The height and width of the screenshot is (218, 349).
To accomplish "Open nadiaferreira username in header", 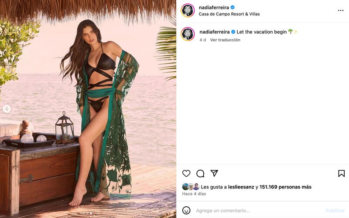I will coord(214,7).
